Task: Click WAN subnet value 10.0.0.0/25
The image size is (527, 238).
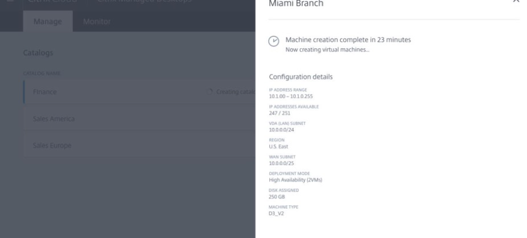Action: (281, 163)
